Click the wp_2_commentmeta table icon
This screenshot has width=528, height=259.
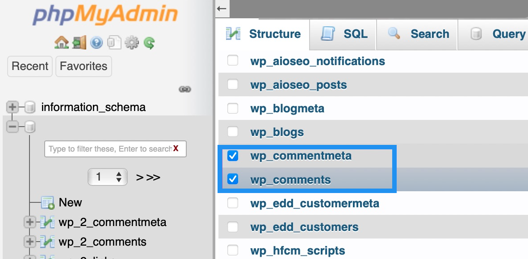click(x=47, y=222)
